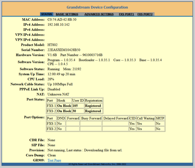Click the FXS 1 Registered status cell
The width and height of the screenshot is (195, 168).
coord(93,106)
